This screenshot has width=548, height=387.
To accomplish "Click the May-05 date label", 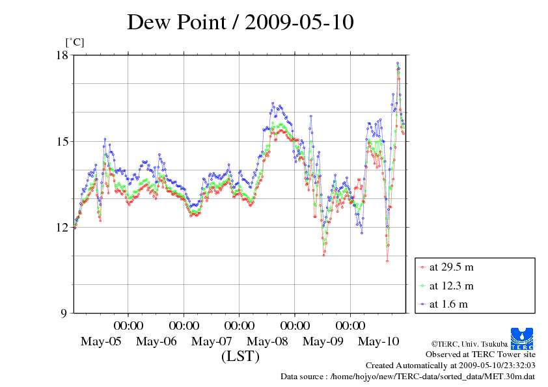I will 101,341.
